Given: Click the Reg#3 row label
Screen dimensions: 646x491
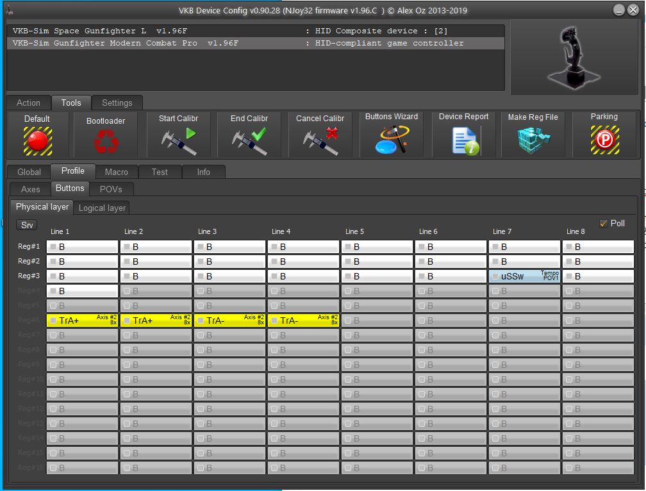Looking at the screenshot, I should (29, 276).
